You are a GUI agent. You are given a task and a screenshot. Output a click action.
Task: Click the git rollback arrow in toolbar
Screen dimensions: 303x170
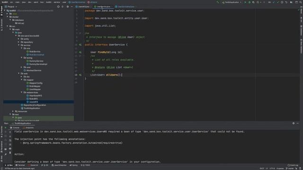pos(286,2)
